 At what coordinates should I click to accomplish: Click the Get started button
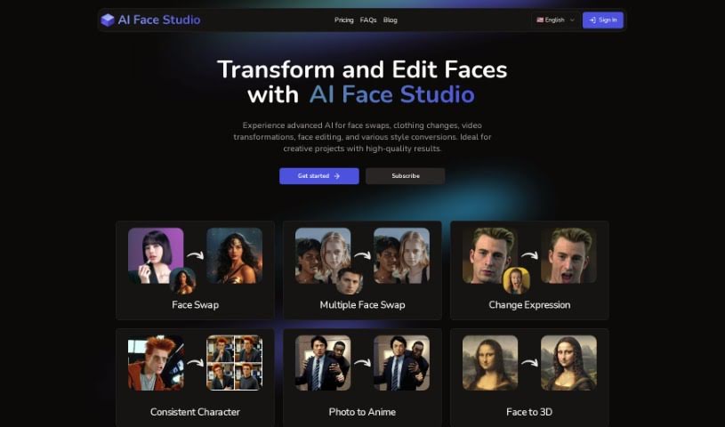point(319,176)
